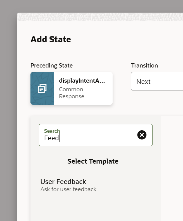Select the User Feedback template
Image resolution: width=183 pixels, height=221 pixels.
63,182
